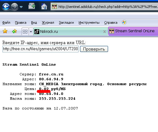Open the Правка menu
The height and width of the screenshot is (132, 158).
pos(21,23)
